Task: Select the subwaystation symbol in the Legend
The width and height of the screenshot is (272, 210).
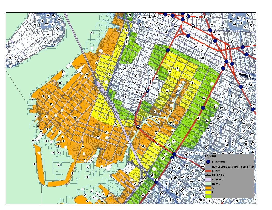Action: [x=208, y=162]
